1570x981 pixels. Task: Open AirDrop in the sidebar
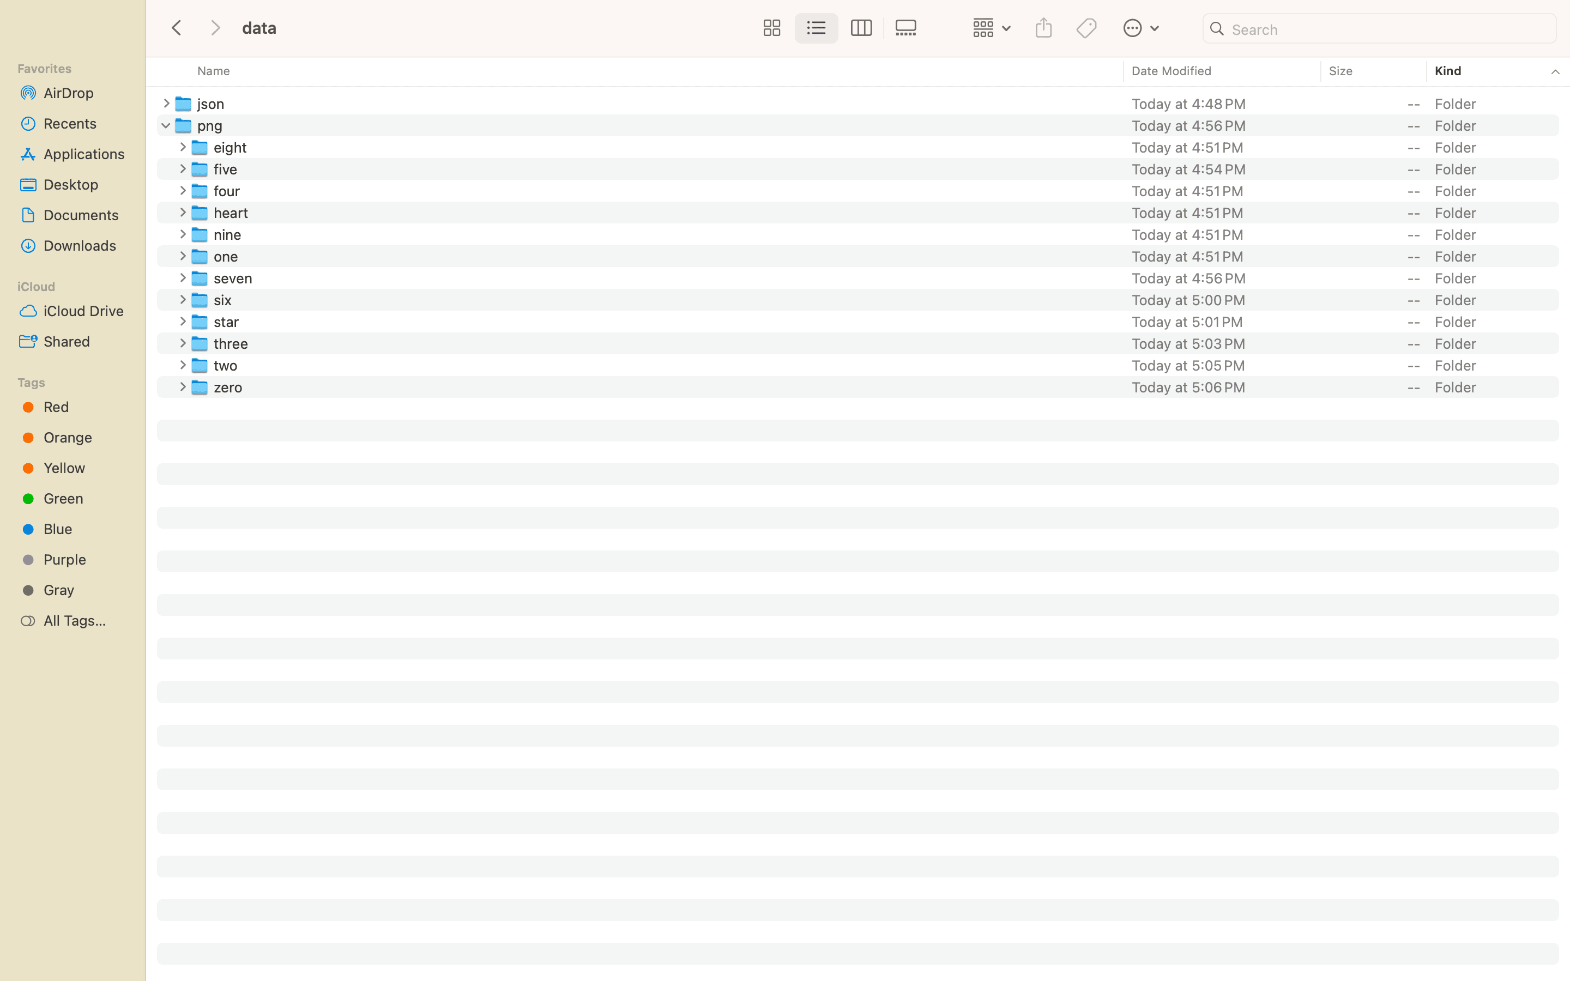click(x=68, y=93)
